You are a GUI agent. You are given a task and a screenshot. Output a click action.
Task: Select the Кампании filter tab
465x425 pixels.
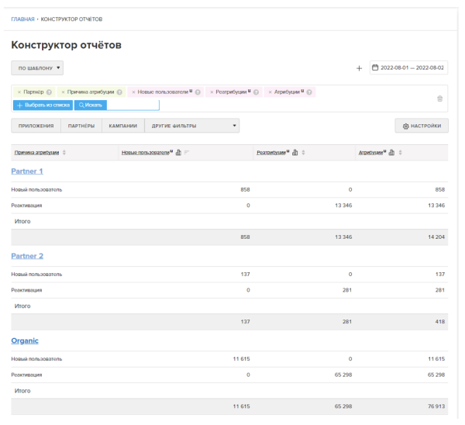click(122, 125)
